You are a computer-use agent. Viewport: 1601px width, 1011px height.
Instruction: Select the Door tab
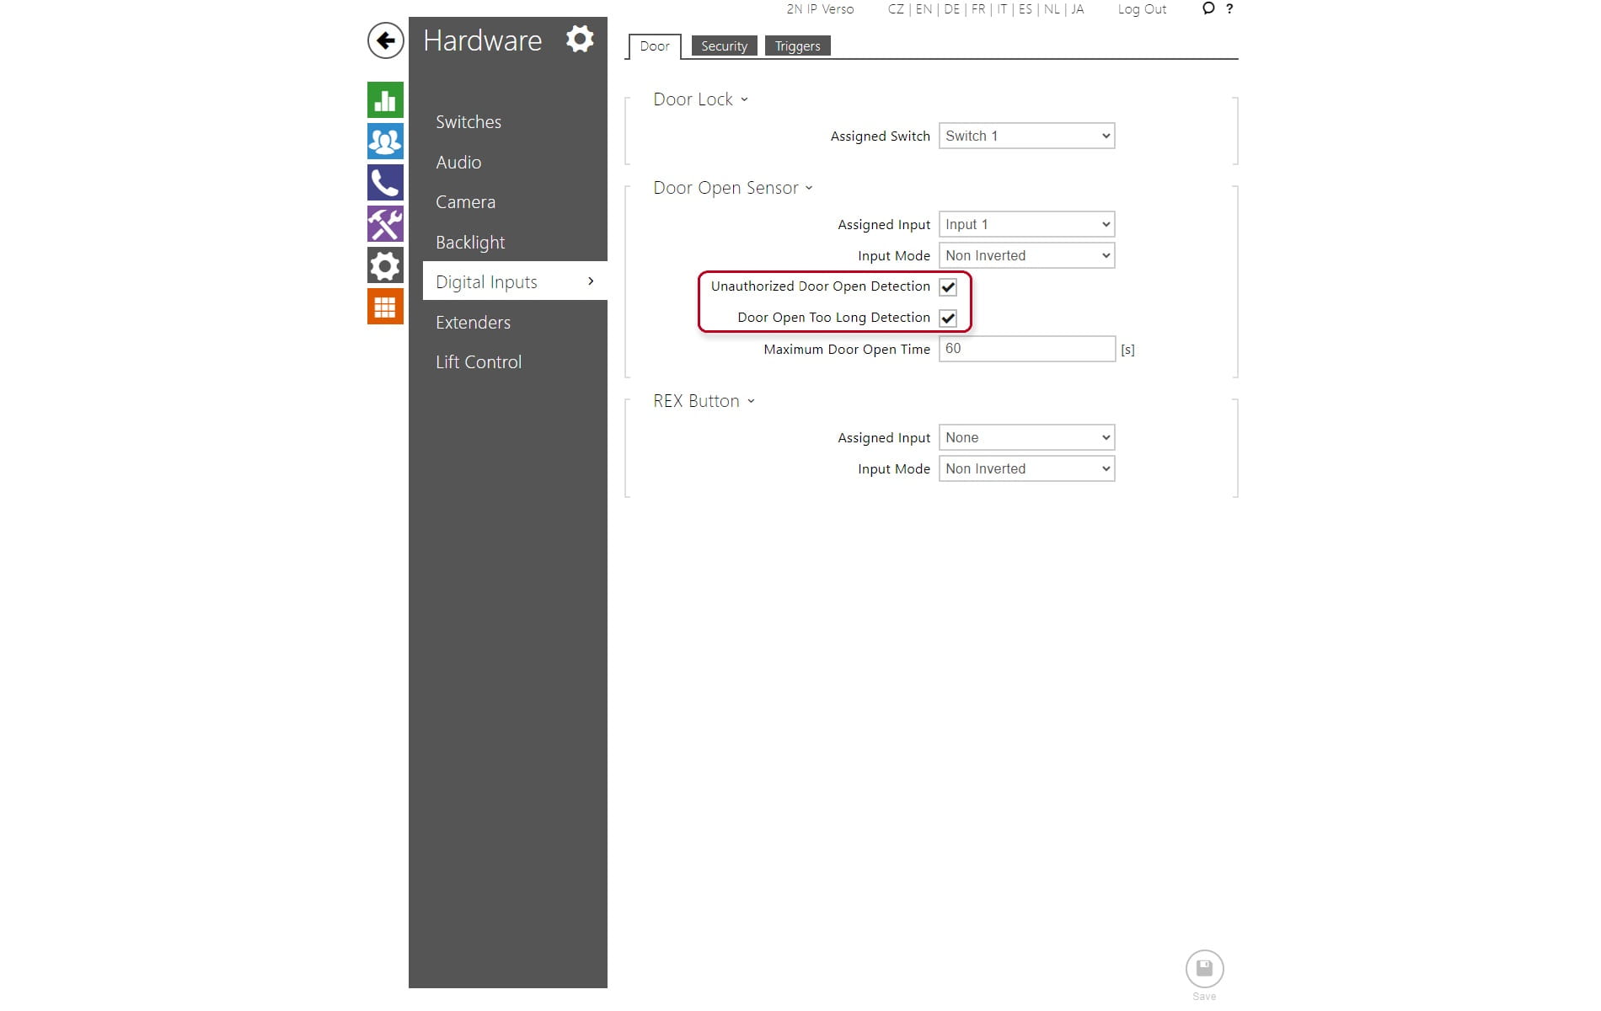coord(655,46)
